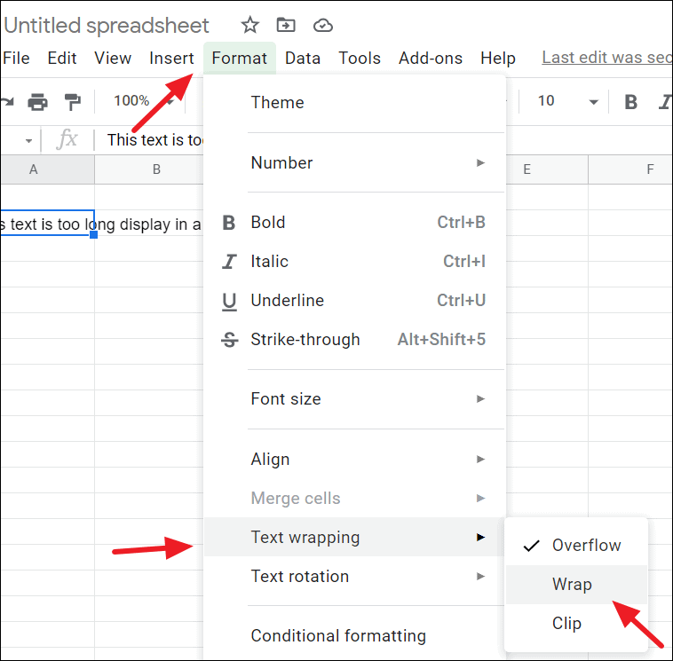The height and width of the screenshot is (661, 673).
Task: Choose Strike-through in the Format menu
Action: click(x=354, y=339)
